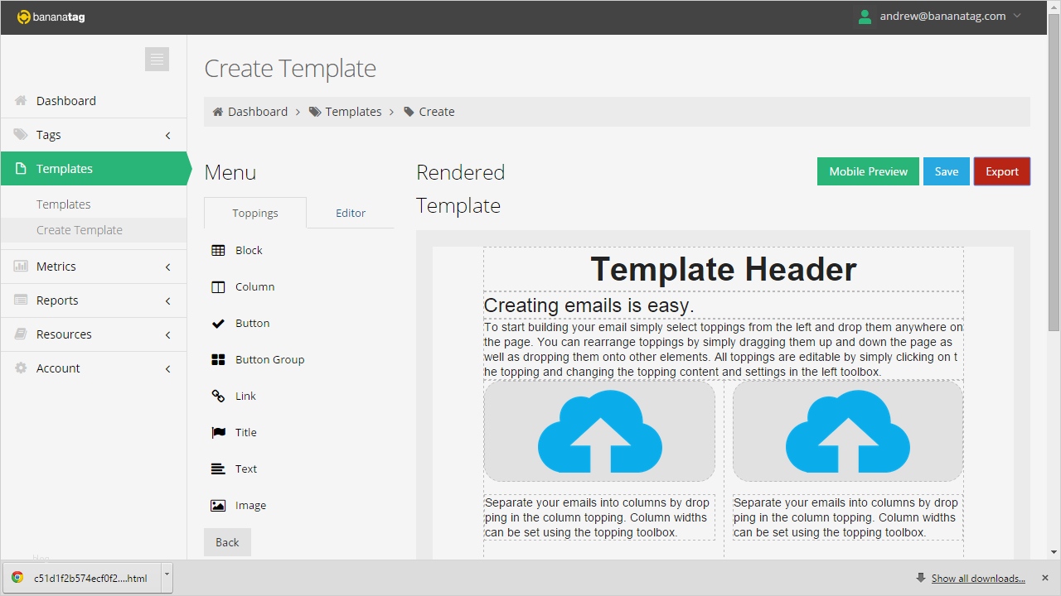Open the andrew@bananatag.com account dropdown
Viewport: 1061px width, 596px height.
point(940,17)
